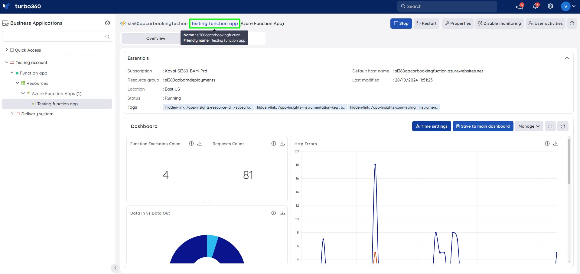The height and width of the screenshot is (274, 580).
Task: Open Time settings for dashboard
Action: pos(432,126)
